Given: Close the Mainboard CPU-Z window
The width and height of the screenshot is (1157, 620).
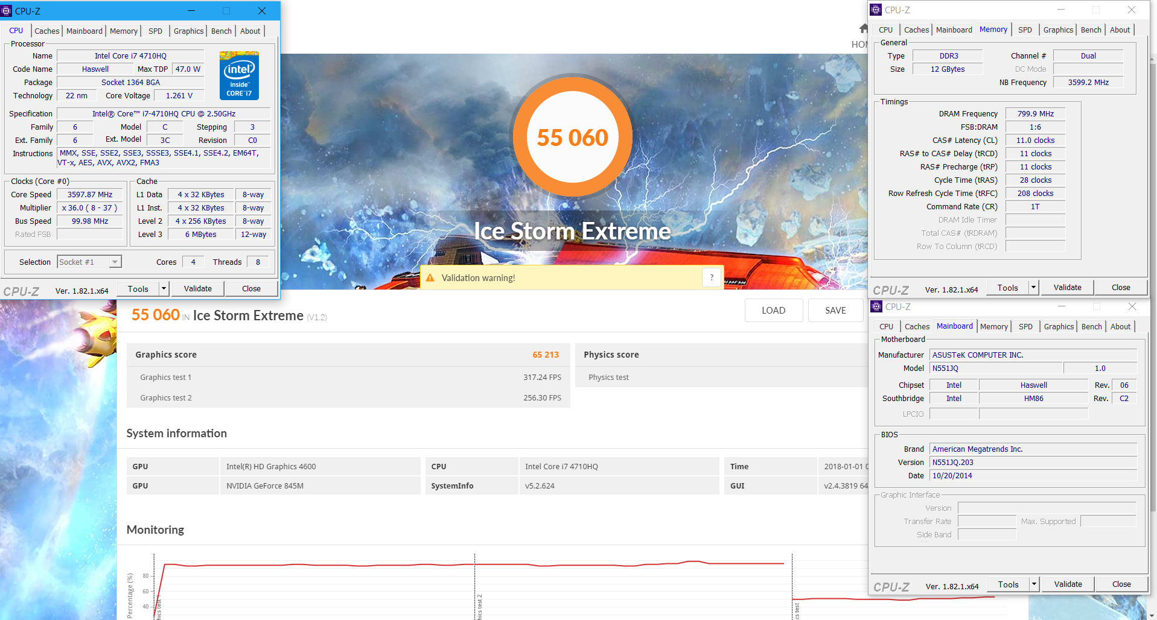Looking at the screenshot, I should click(1132, 306).
